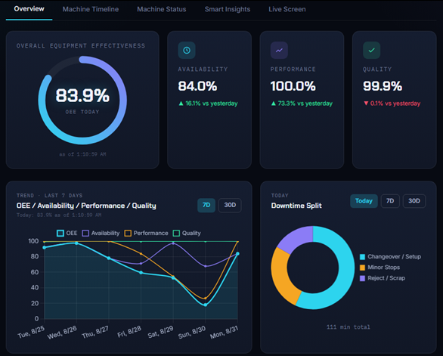
Task: Click the 'Overall Equipment Effectiveness' card title
Action: coord(81,46)
